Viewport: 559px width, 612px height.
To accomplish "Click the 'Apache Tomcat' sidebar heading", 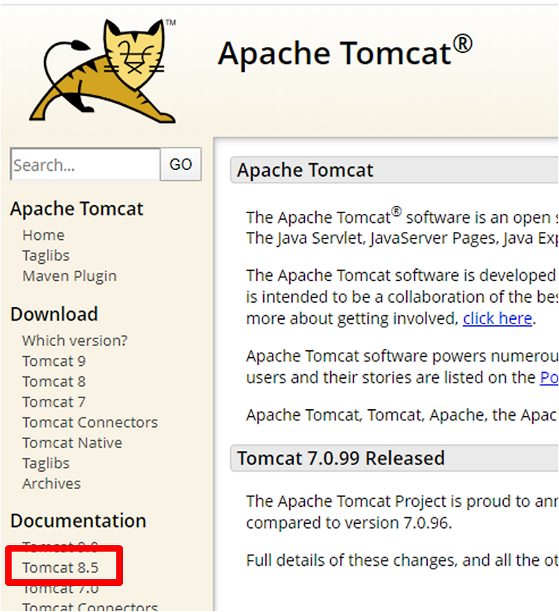I will click(x=77, y=209).
